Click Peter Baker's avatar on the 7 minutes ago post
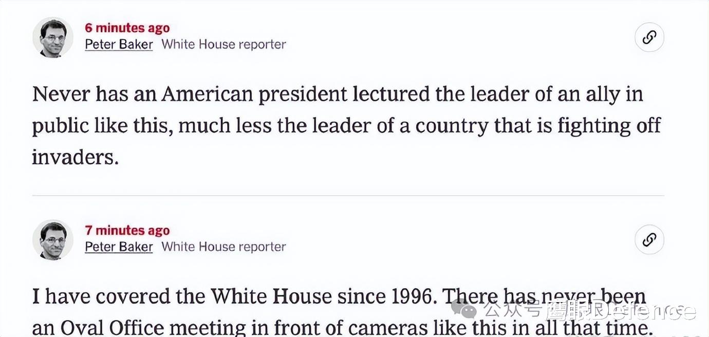Screen dimensions: 709x337 (x=53, y=240)
